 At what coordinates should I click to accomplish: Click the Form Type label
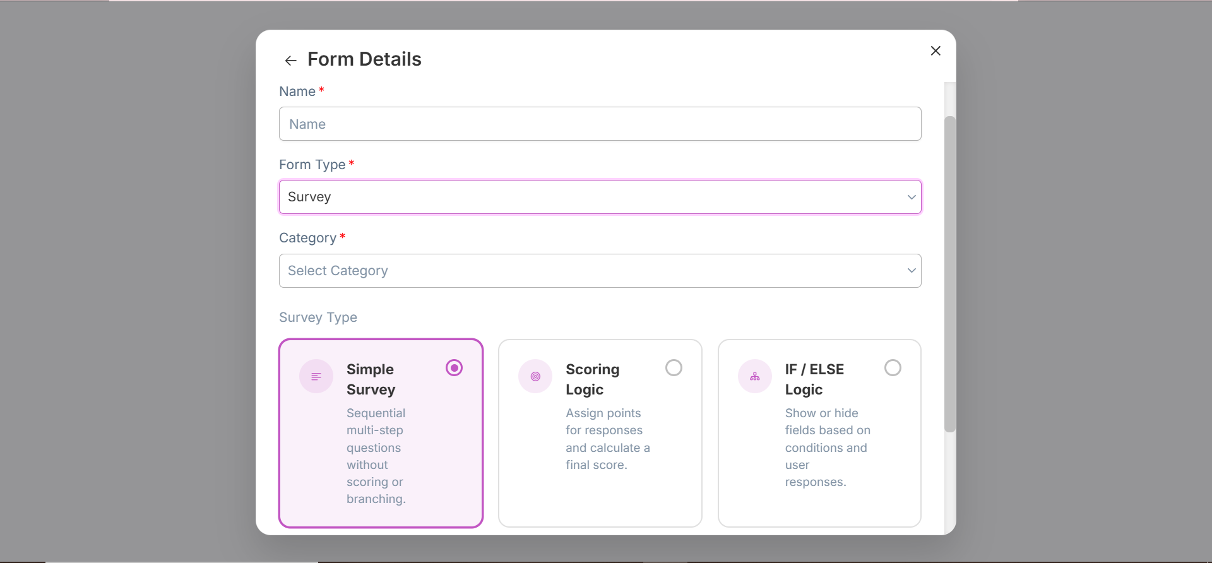pos(312,165)
